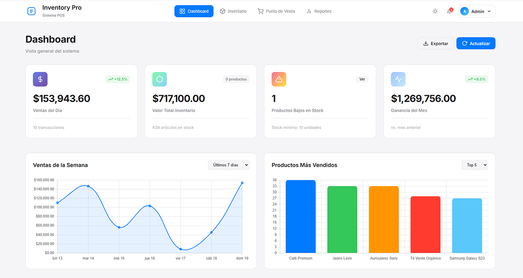Click Ver on low stock card
The width and height of the screenshot is (523, 278).
[362, 79]
